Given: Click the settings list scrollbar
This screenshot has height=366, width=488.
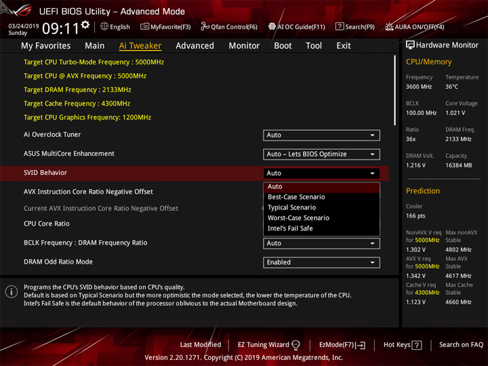Looking at the screenshot, I should 395,90.
